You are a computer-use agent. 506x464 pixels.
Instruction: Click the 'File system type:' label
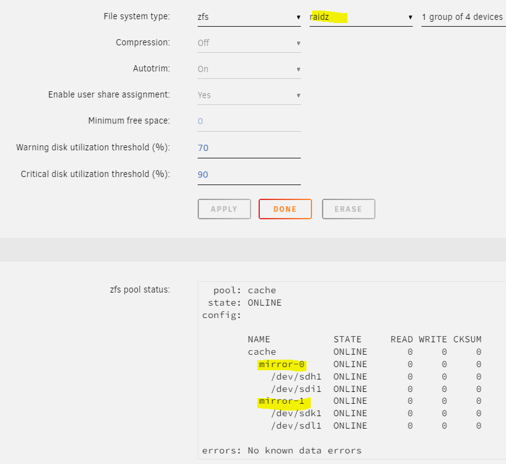tap(137, 16)
